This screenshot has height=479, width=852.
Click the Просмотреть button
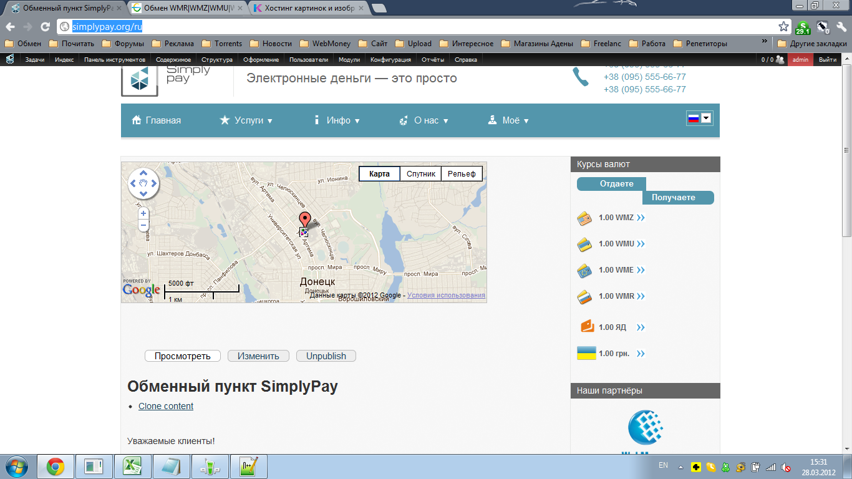pyautogui.click(x=183, y=356)
